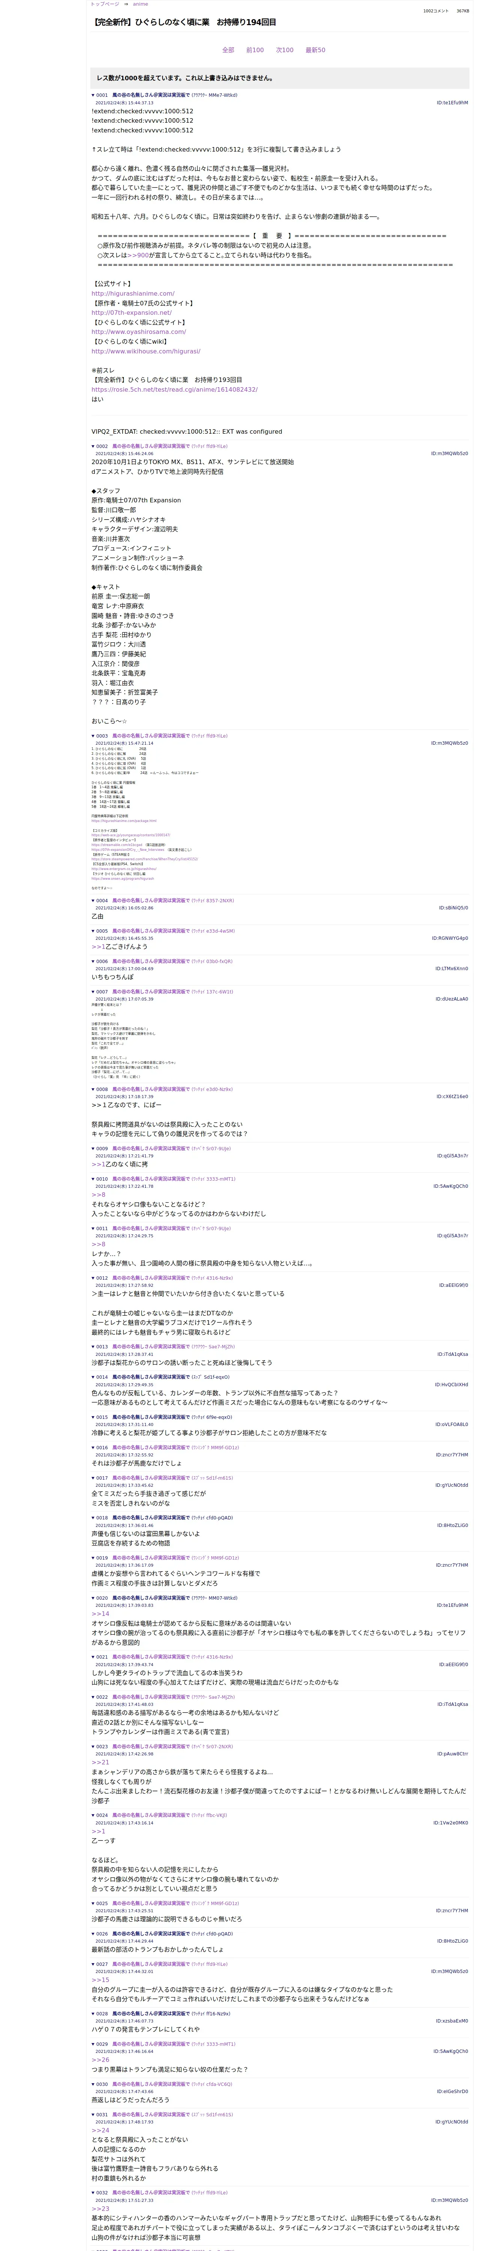Open the wikihouse.com/higurasi wiki link
The image size is (481, 2251).
146,351
